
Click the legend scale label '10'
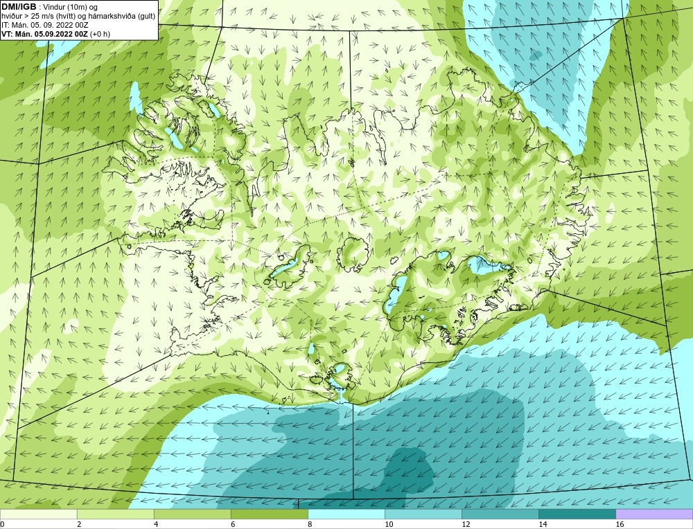click(x=389, y=524)
